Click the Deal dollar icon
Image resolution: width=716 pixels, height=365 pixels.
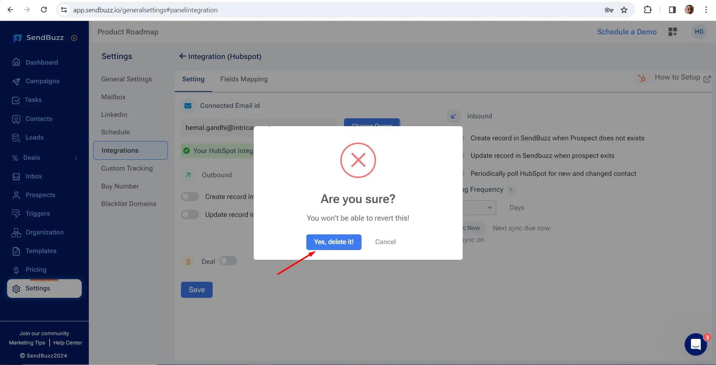(x=188, y=262)
